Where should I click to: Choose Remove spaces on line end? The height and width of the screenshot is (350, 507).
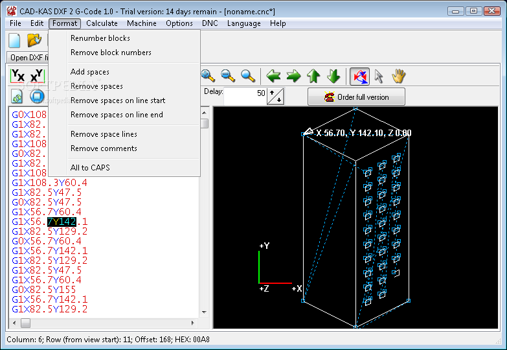pyautogui.click(x=124, y=115)
